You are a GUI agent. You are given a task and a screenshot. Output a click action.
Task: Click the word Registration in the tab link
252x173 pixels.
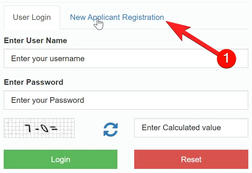pyautogui.click(x=143, y=17)
